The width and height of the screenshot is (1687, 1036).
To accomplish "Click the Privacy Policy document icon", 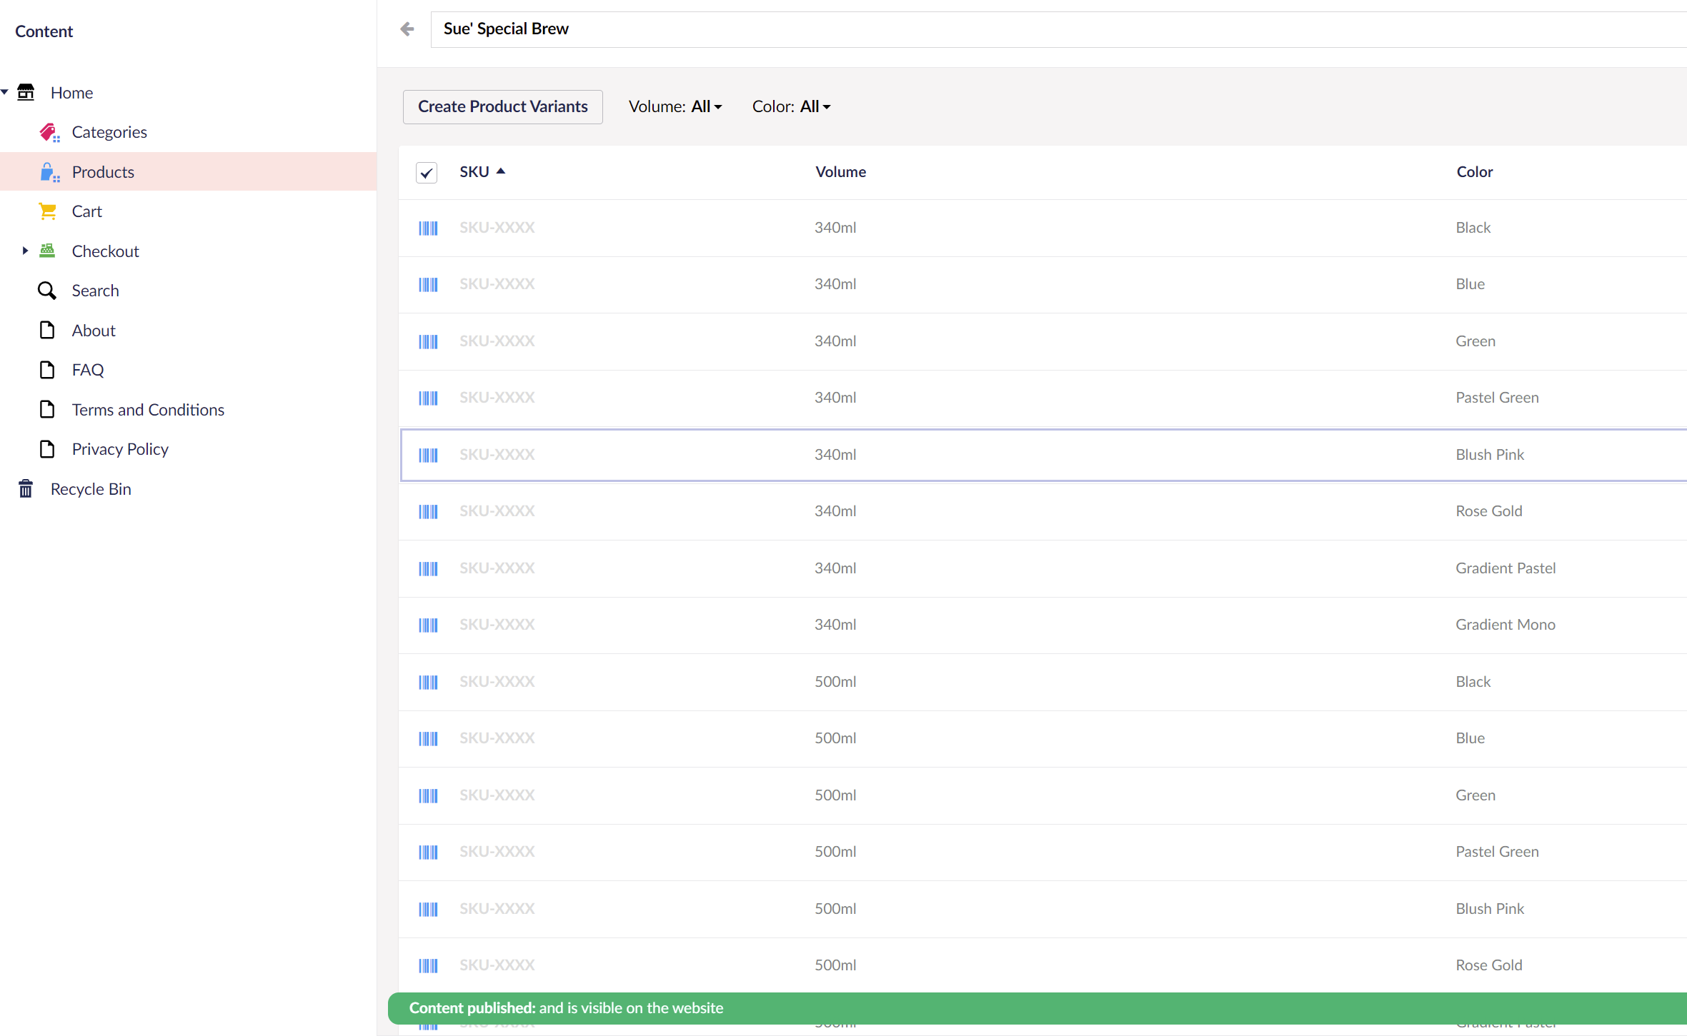I will (47, 449).
